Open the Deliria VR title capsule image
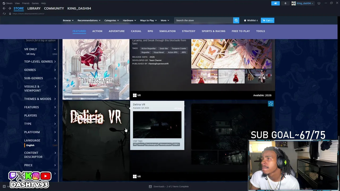The image size is (340, 191). pyautogui.click(x=96, y=141)
